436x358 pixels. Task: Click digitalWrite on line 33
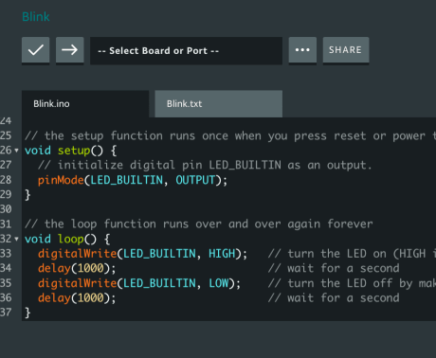tap(78, 254)
